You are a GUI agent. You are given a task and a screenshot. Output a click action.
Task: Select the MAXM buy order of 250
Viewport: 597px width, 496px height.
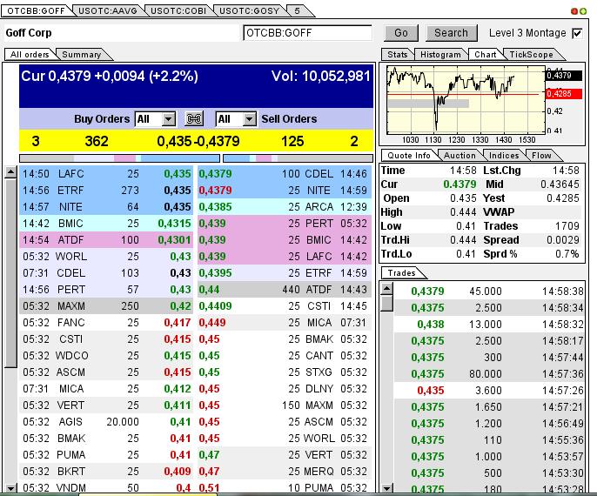(106, 306)
